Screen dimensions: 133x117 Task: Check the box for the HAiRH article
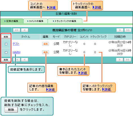coord(6,52)
